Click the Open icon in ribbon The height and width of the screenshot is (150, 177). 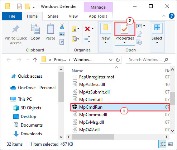coord(139,26)
